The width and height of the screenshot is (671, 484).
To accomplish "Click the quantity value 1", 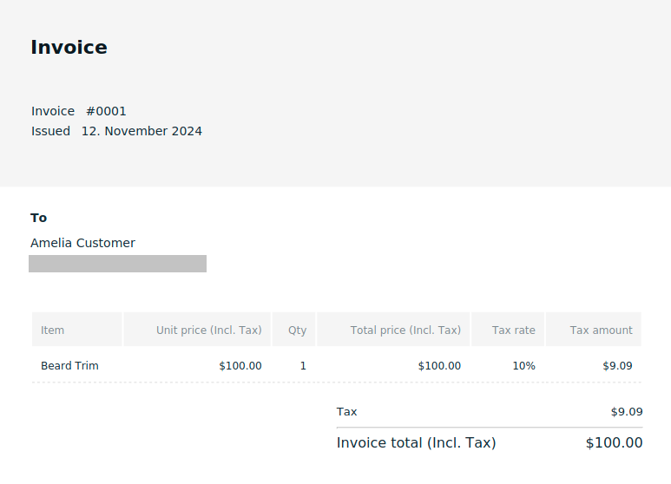I will tap(303, 366).
